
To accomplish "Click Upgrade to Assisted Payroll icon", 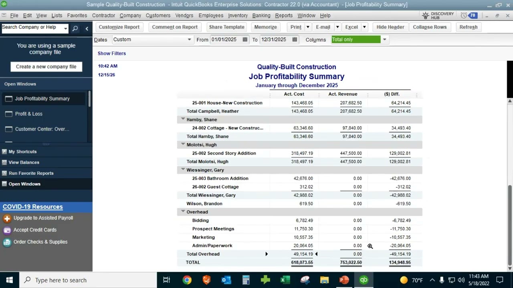I will [7, 218].
